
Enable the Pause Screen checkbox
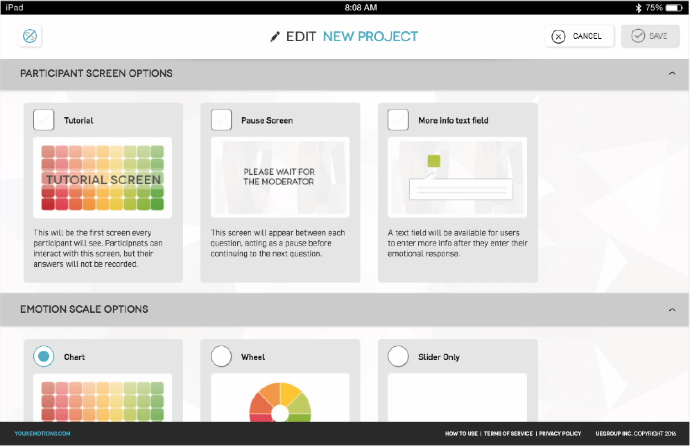pos(221,120)
